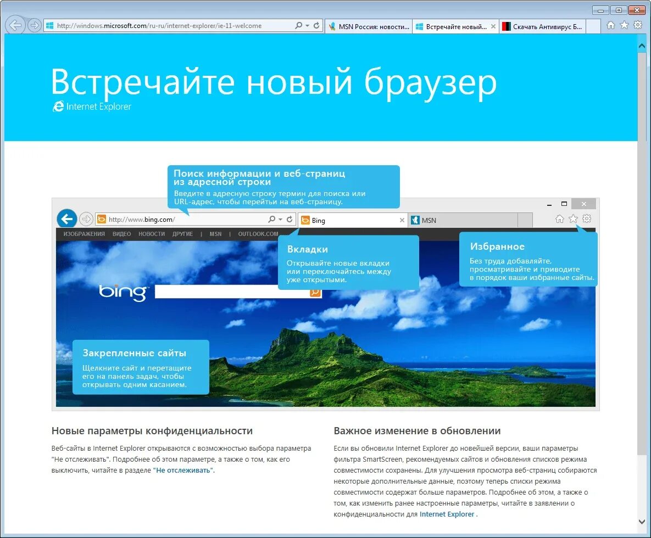The height and width of the screenshot is (538, 651).
Task: Click the magnifier icon in illustrated address bar
Action: [271, 219]
